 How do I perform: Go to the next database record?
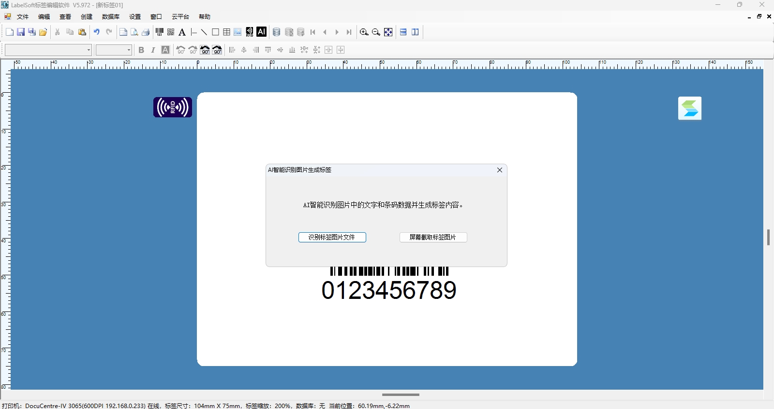(x=337, y=32)
